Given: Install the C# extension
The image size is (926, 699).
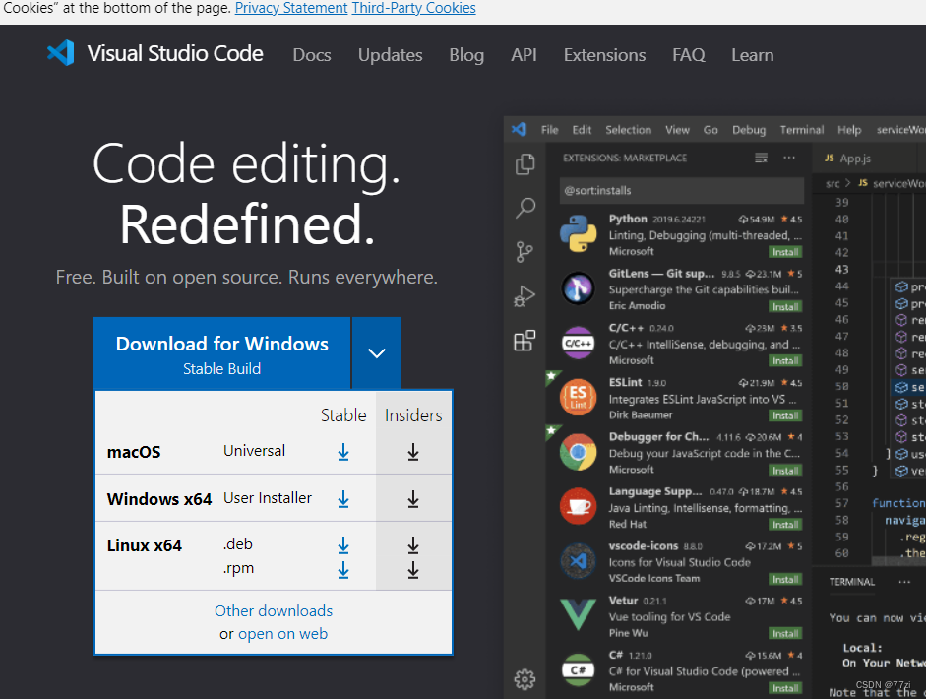Looking at the screenshot, I should (x=785, y=688).
